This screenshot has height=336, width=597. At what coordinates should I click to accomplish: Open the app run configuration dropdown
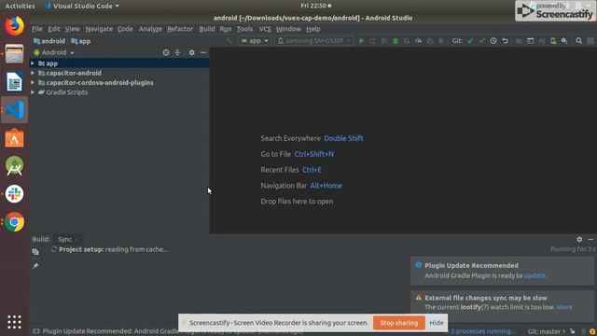tap(255, 41)
